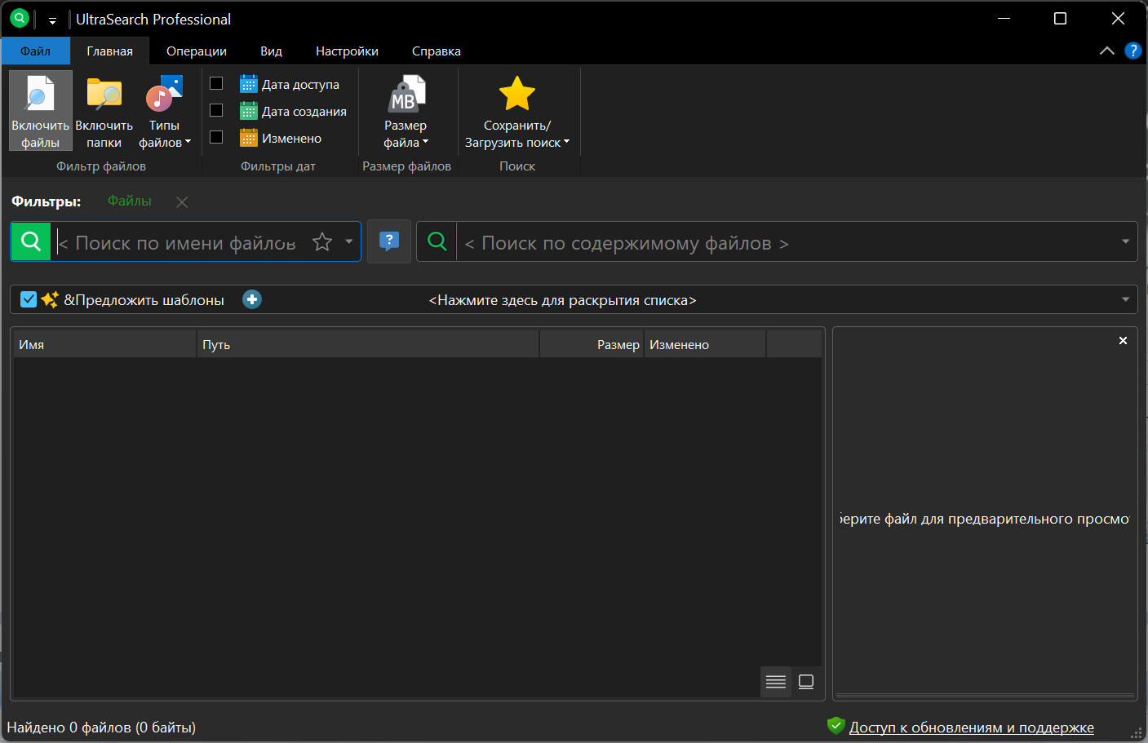Remove the Файлы filter with X
The width and height of the screenshot is (1148, 743).
pyautogui.click(x=182, y=201)
